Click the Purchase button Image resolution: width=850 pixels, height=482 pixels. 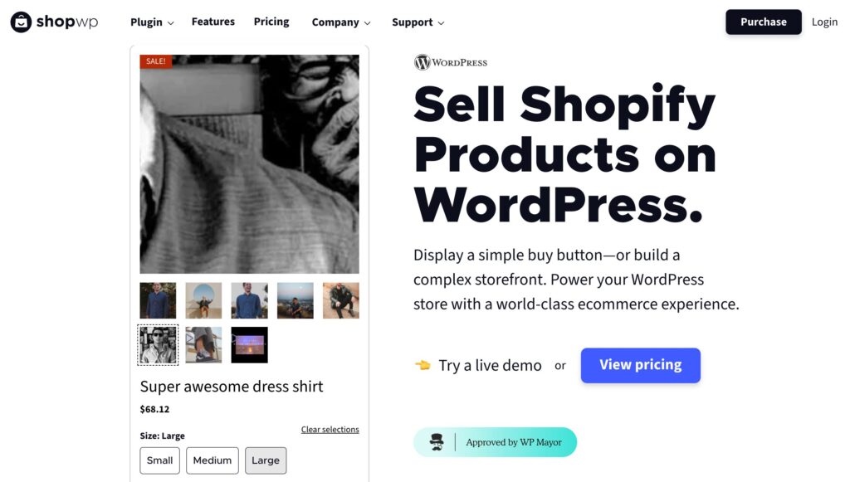763,22
